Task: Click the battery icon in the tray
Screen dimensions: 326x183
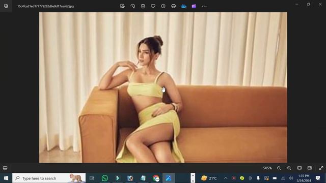Action: tap(275, 178)
